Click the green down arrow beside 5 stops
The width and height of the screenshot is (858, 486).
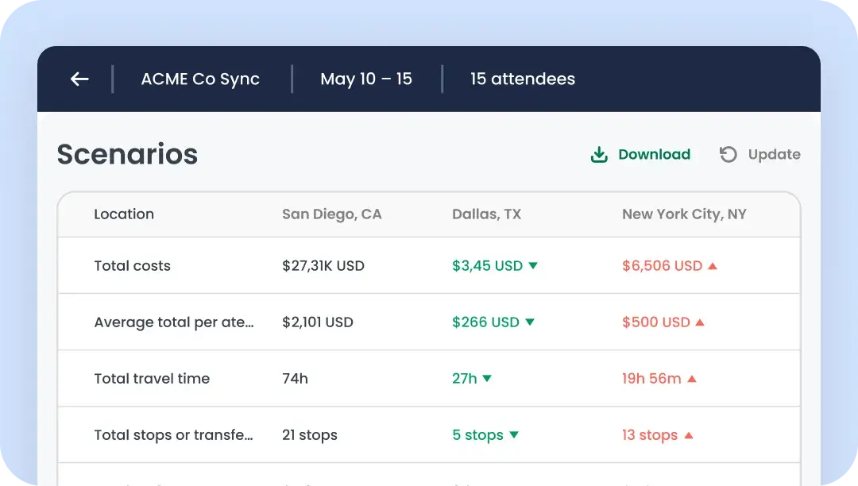514,434
